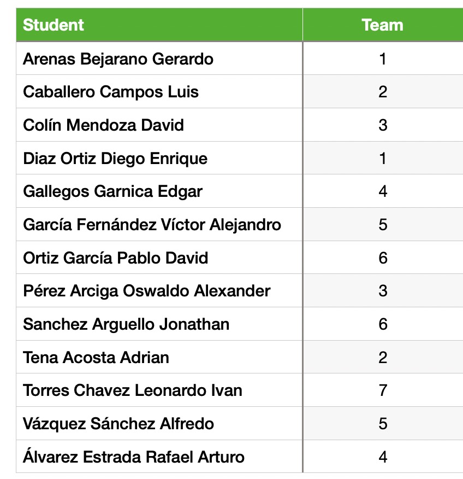Select the team number 7 cell

[382, 390]
